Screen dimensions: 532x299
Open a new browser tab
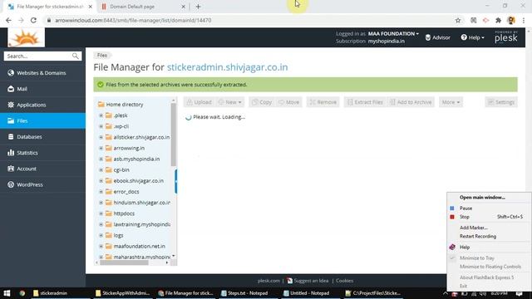198,7
